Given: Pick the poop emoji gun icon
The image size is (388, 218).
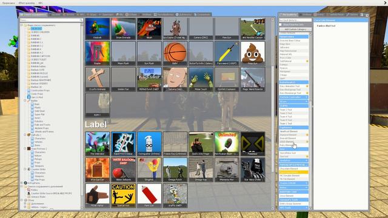Looking at the screenshot, I should pos(253,53).
